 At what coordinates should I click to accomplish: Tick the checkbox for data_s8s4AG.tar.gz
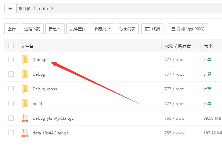tap(11, 133)
